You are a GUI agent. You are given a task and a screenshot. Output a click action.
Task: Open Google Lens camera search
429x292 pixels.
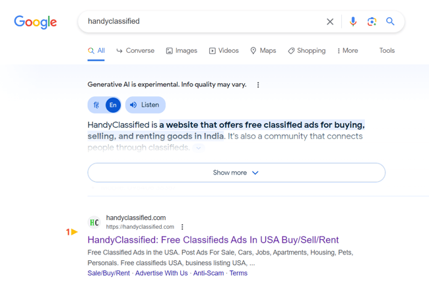point(372,22)
